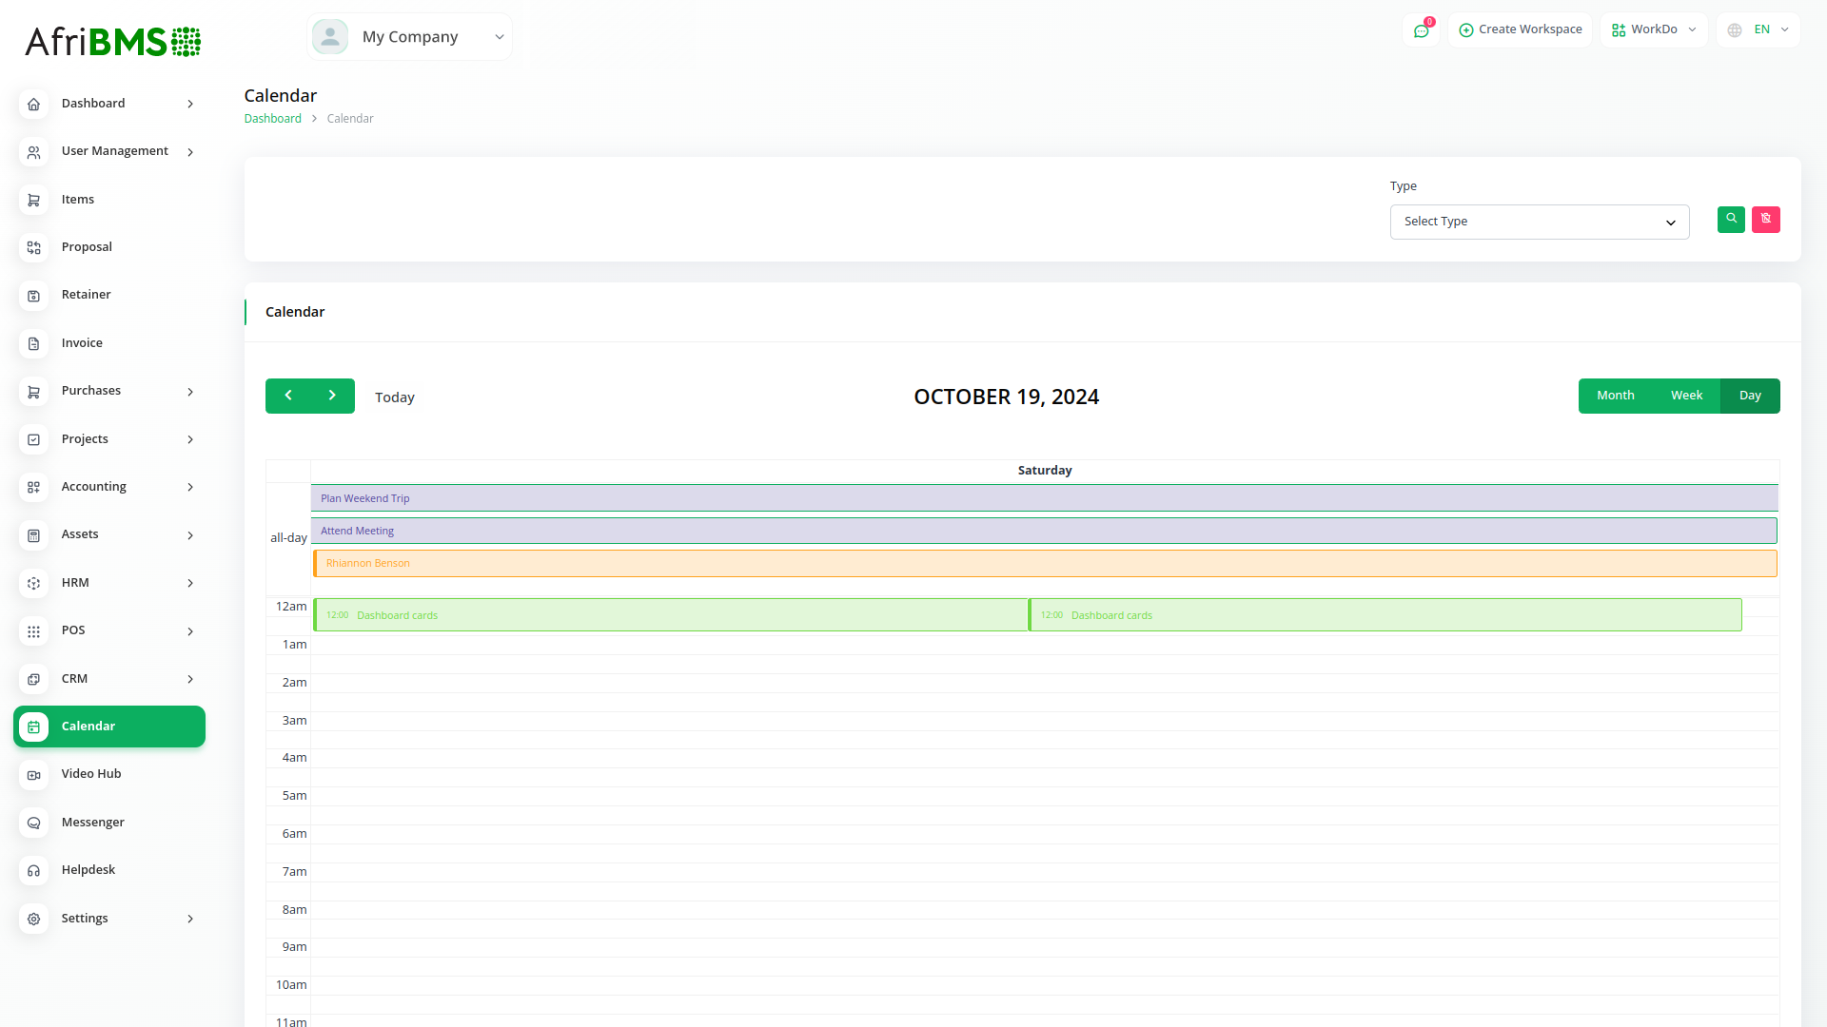Click the Proposal sidebar icon
Image resolution: width=1827 pixels, height=1027 pixels.
[x=33, y=247]
